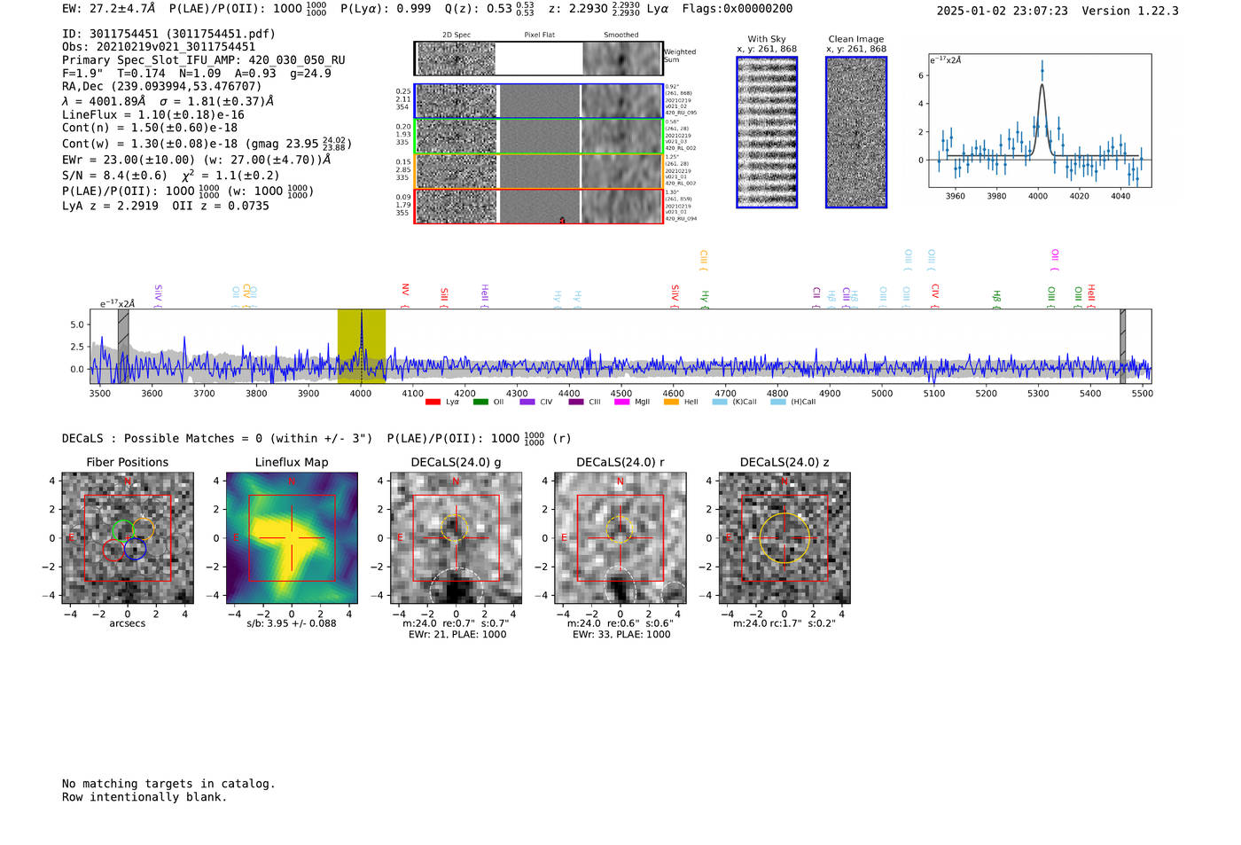Click the Row intentionally blank text

144,797
